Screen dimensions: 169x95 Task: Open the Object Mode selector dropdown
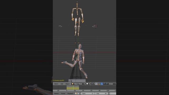pos(78,84)
